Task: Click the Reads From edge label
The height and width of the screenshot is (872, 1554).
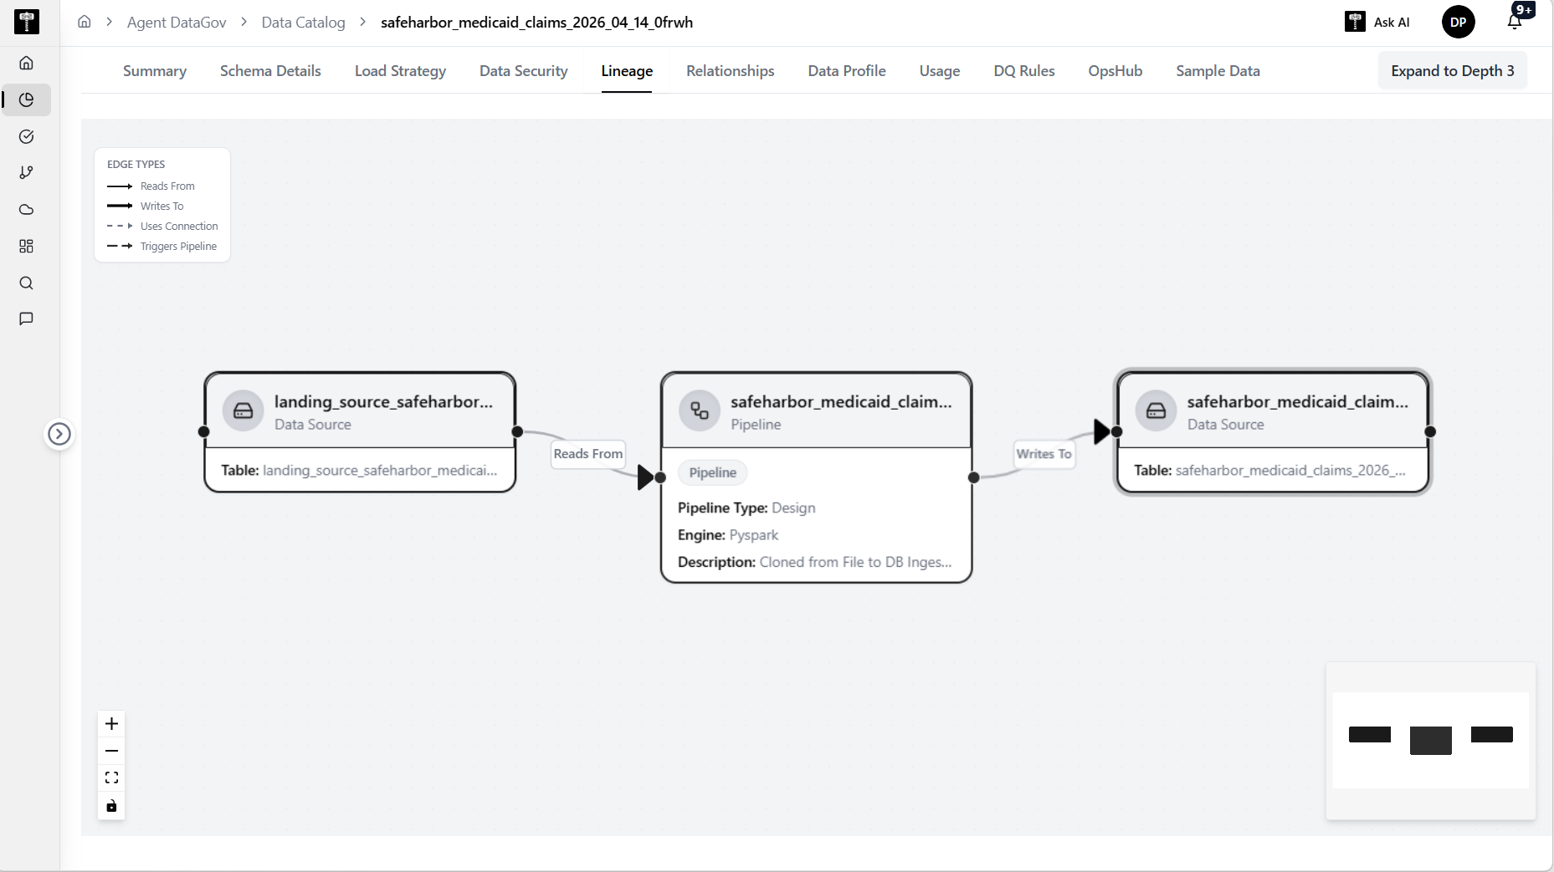Action: pos(588,453)
